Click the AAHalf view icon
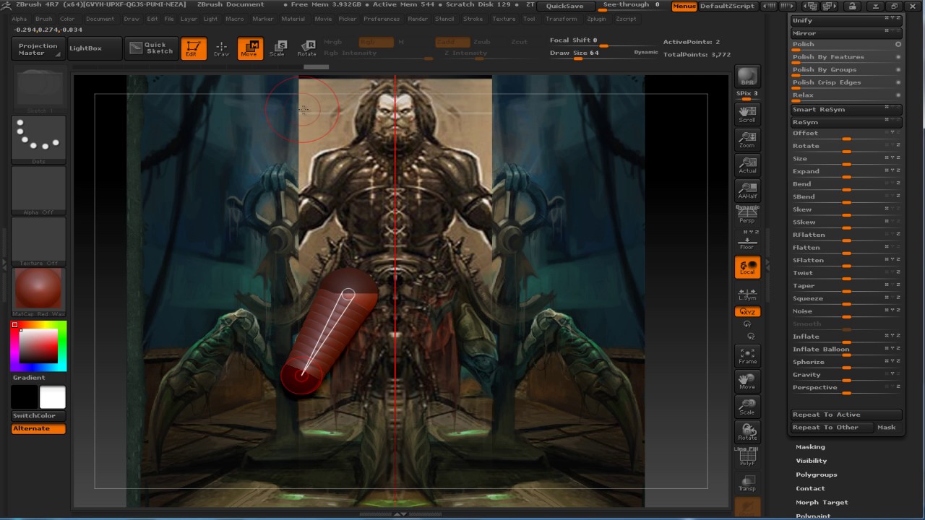This screenshot has width=925, height=520. click(747, 191)
